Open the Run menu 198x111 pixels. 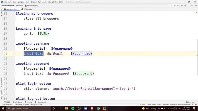pos(40,2)
